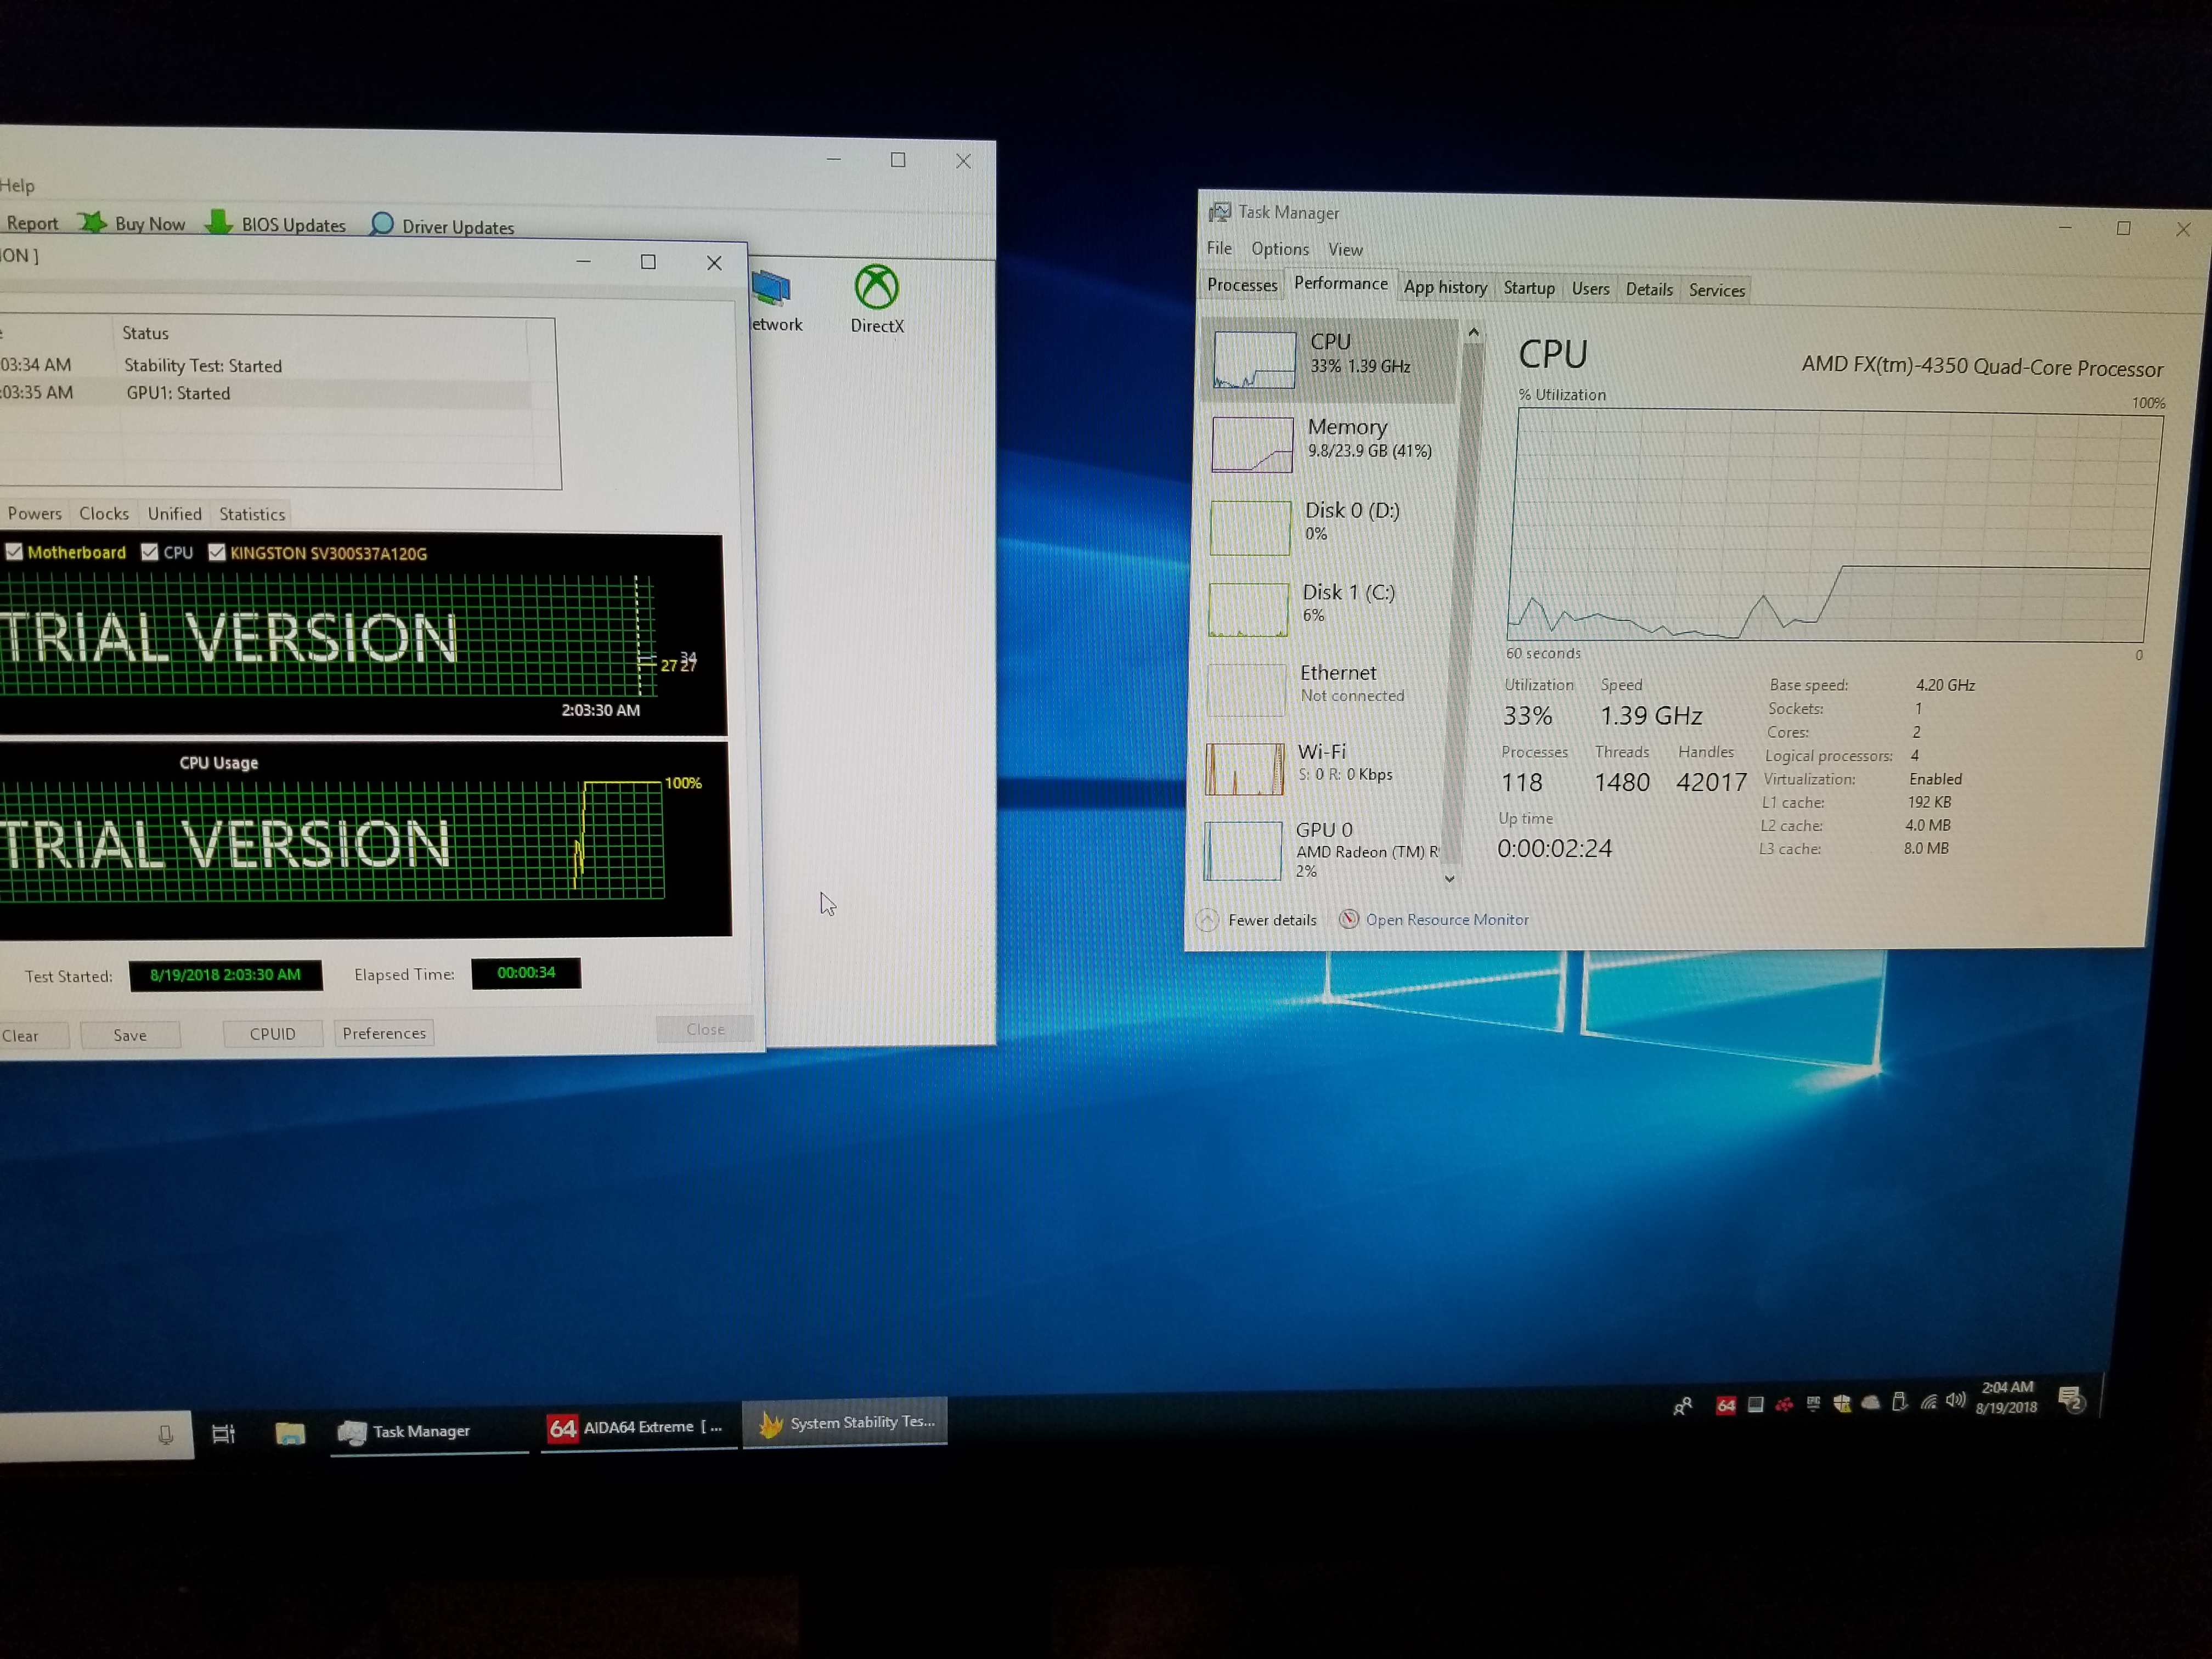Toggle the CPU temperature checkbox
This screenshot has width=2212, height=1659.
pos(149,552)
